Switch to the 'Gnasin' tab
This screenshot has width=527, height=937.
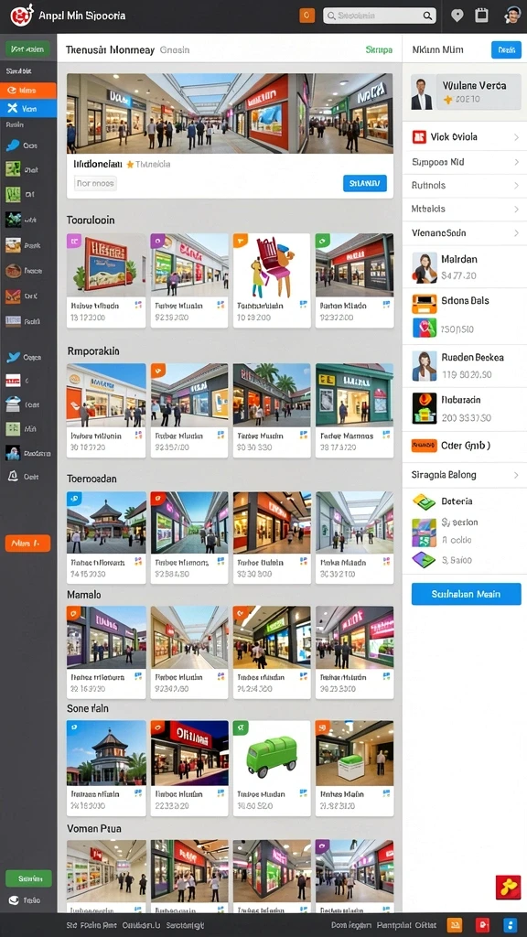(175, 50)
